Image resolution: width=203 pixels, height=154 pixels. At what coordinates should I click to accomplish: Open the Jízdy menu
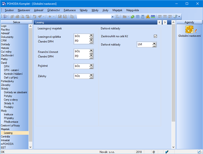pyautogui.click(x=106, y=10)
